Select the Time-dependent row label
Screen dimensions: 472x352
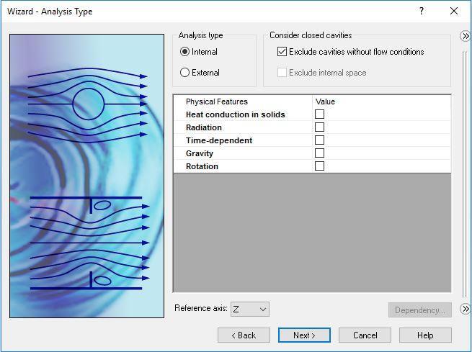click(x=219, y=140)
